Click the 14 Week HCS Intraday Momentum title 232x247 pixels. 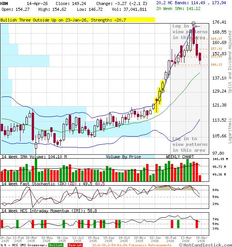coord(49,211)
